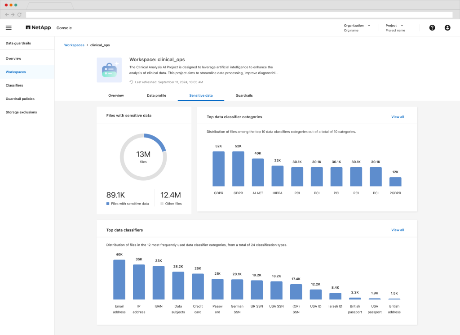Click the last refreshed clock icon
The width and height of the screenshot is (460, 335).
point(131,82)
